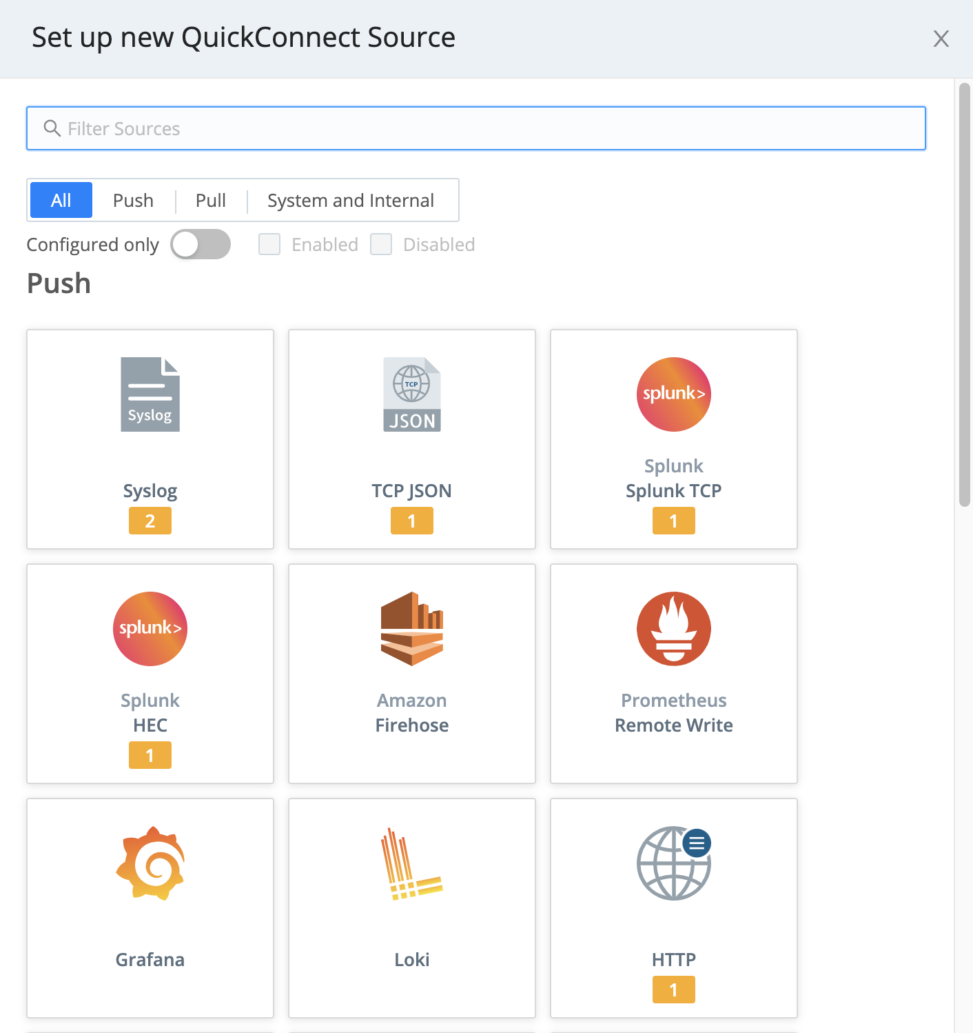Open the Amazon Firehose source
The width and height of the screenshot is (973, 1033).
[411, 628]
